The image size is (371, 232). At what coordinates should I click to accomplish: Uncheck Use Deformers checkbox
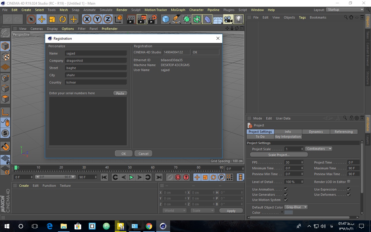[x=349, y=195]
